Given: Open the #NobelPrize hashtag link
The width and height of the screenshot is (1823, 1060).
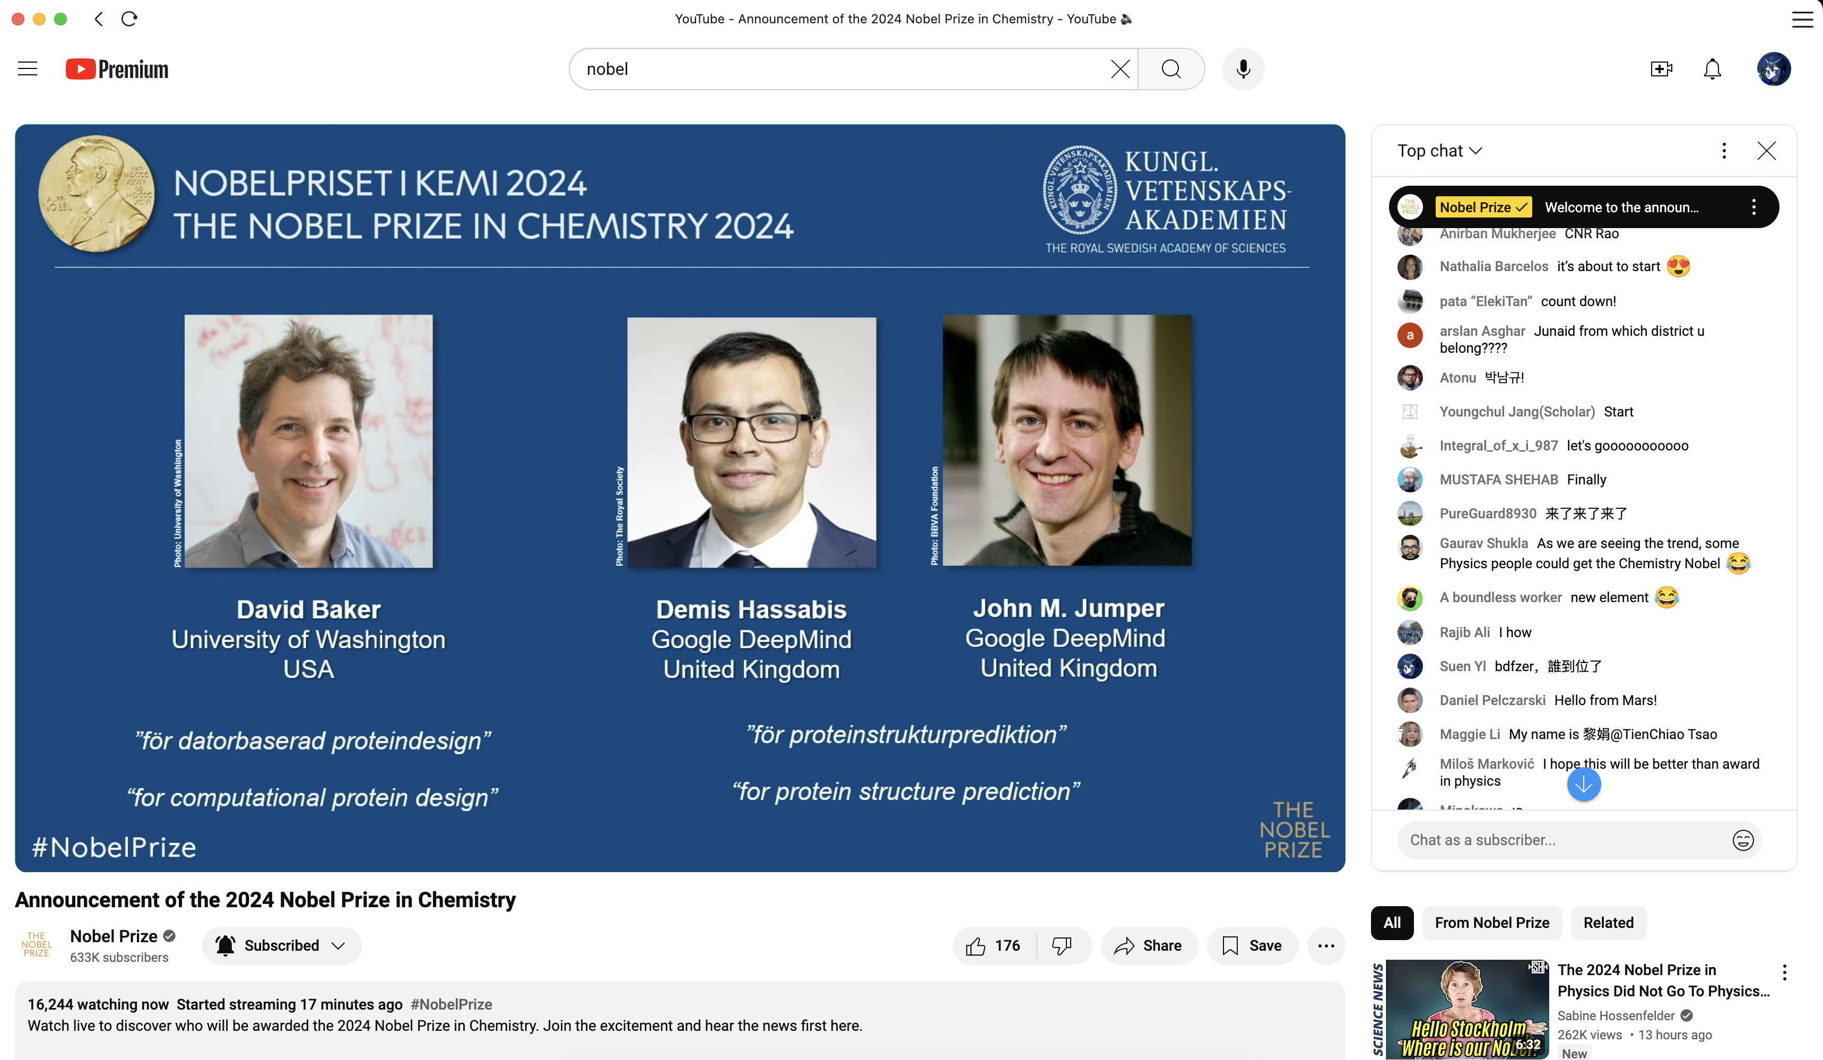Looking at the screenshot, I should pos(450,1004).
